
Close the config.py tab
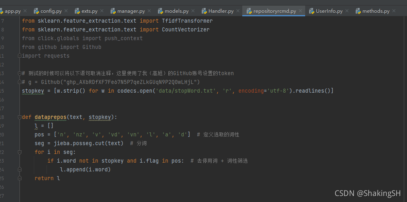[x=66, y=11]
